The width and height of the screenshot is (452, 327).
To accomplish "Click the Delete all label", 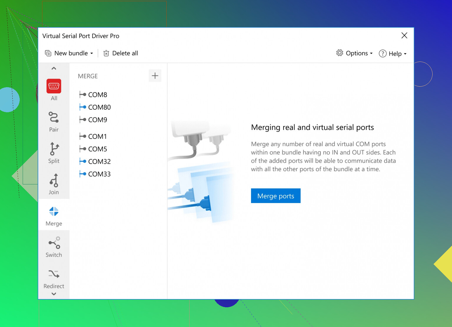I will [x=125, y=53].
